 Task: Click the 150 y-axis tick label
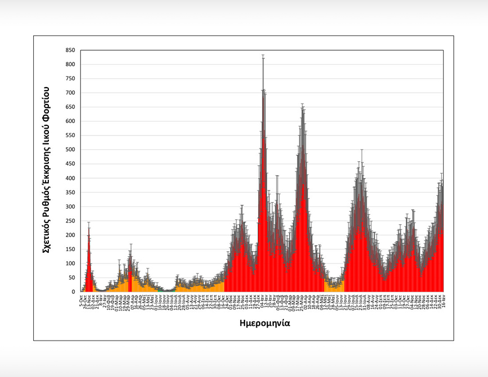pos(70,249)
